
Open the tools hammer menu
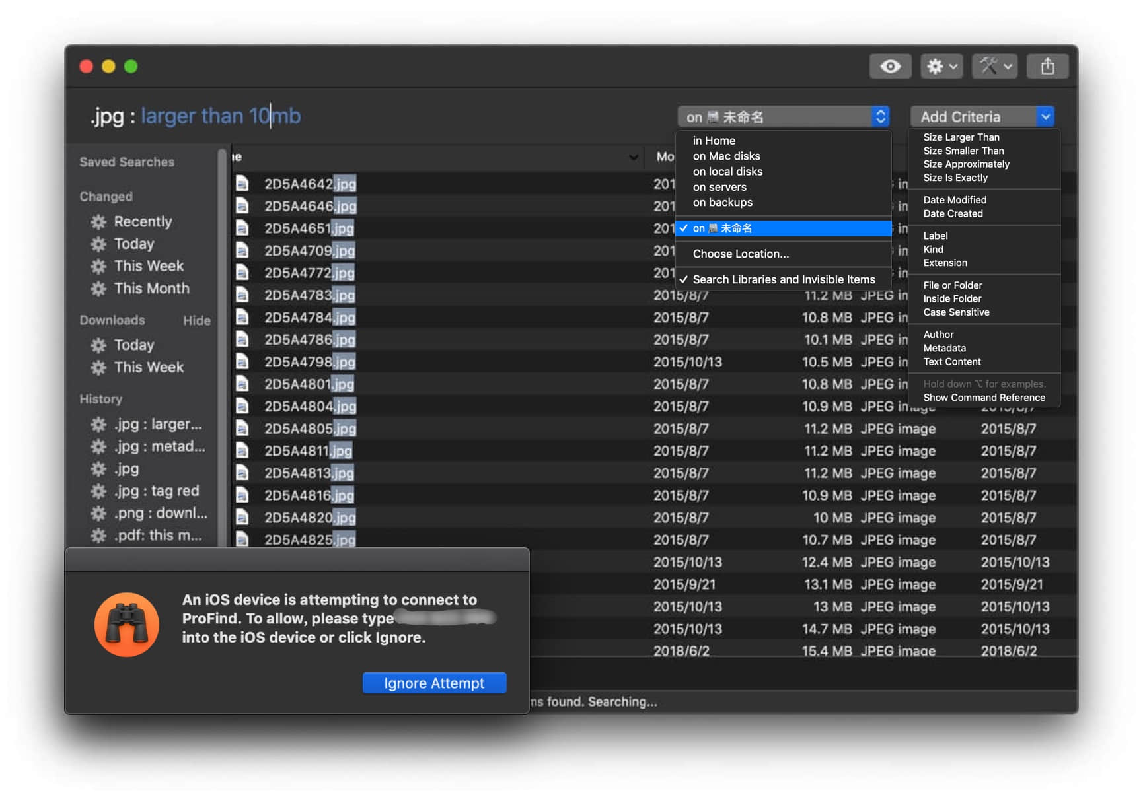pos(994,66)
